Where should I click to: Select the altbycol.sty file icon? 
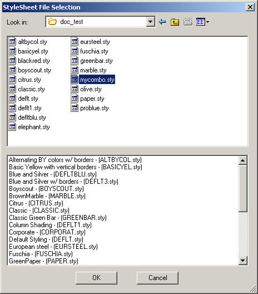pos(12,41)
